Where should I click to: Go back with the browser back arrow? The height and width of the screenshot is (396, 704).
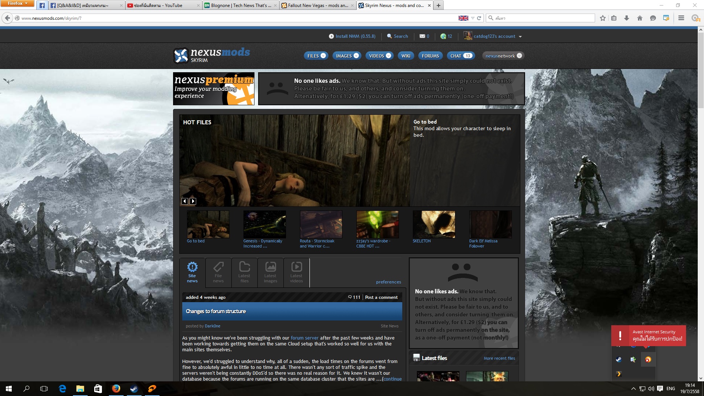point(7,18)
